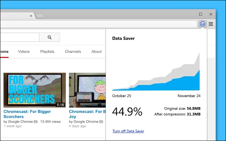Click the browser address bar
The height and width of the screenshot is (141, 226).
point(99,24)
